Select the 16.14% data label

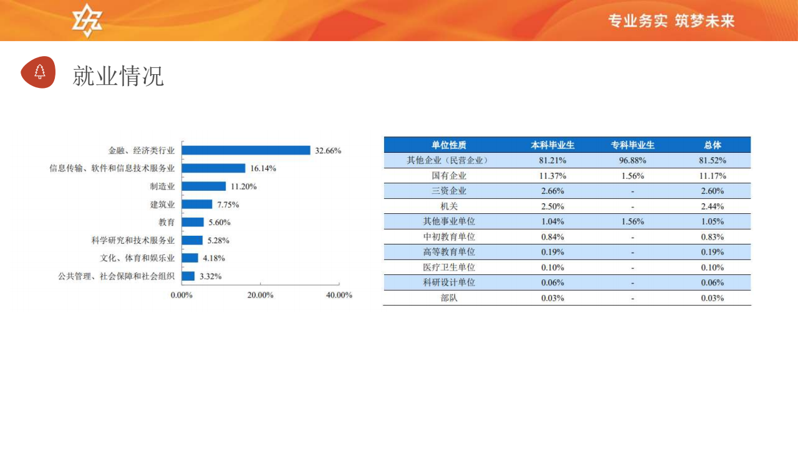tap(263, 168)
